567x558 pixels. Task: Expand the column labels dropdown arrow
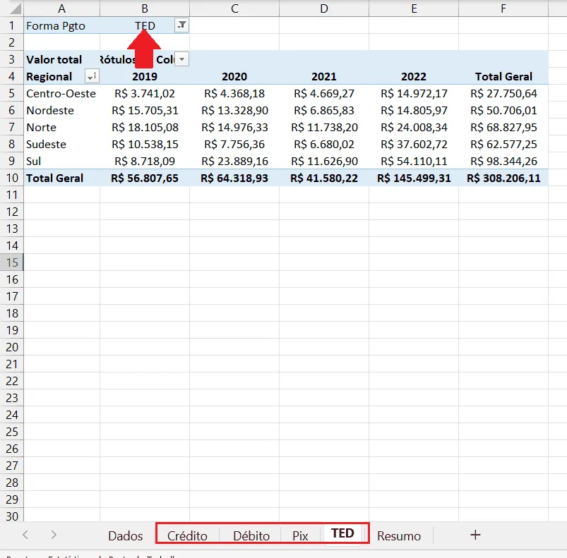[182, 59]
